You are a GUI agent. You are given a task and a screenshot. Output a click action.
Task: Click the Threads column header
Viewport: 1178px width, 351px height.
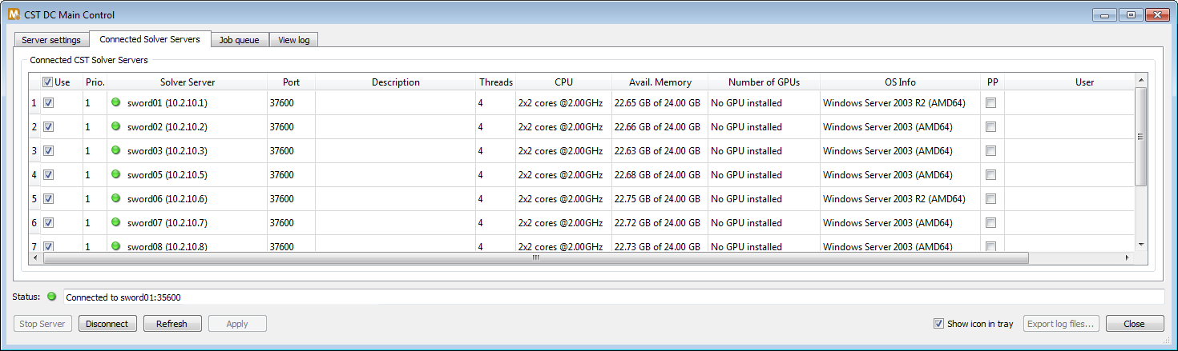496,82
